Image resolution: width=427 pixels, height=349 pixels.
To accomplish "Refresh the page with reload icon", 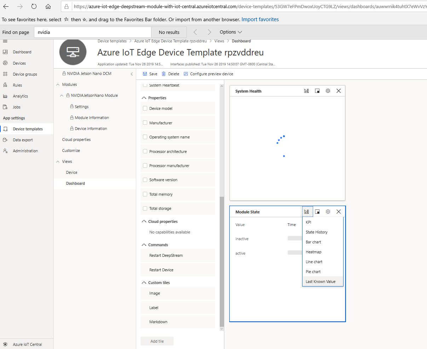I will [34, 6].
